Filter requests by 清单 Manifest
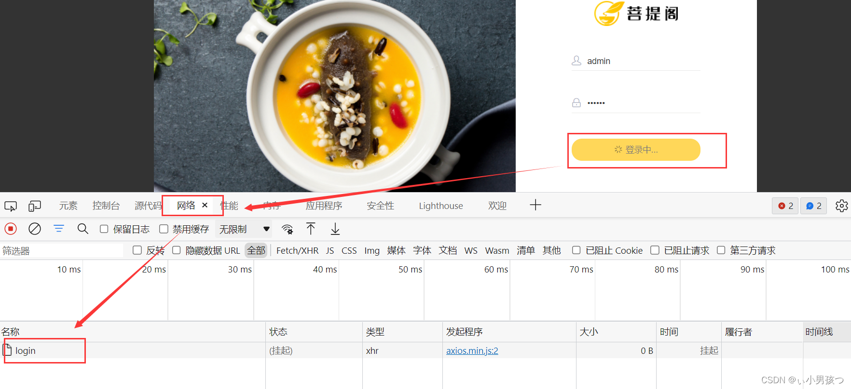The width and height of the screenshot is (851, 389). click(526, 250)
